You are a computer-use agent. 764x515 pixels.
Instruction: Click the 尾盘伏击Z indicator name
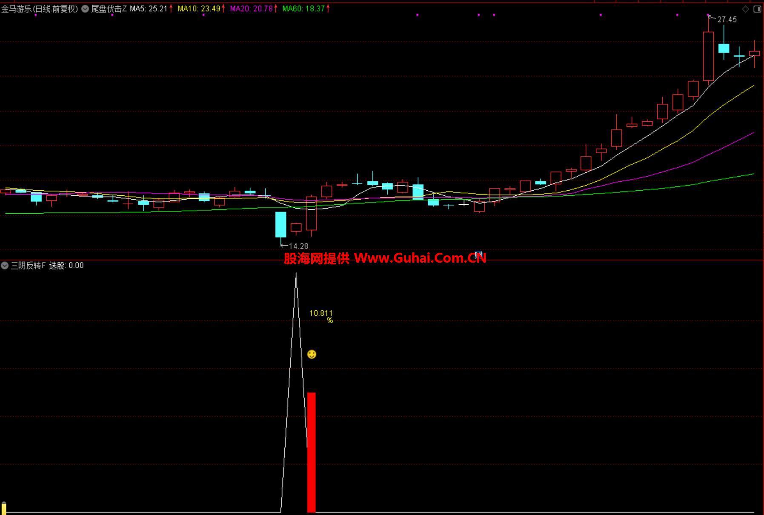(x=109, y=9)
